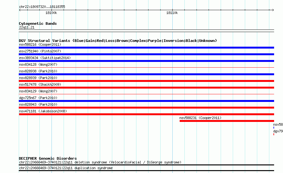283x173 pixels.
Task: Click small red marker under dgv79
Action: 273,134
